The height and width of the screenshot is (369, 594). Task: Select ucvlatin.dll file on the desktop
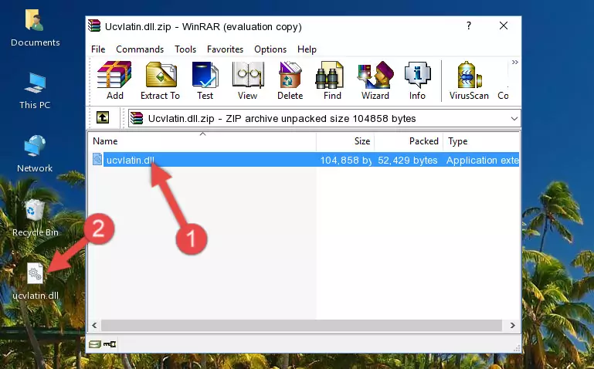click(36, 281)
